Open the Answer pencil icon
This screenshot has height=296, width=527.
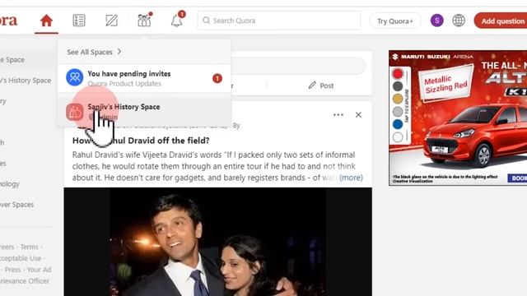point(111,21)
